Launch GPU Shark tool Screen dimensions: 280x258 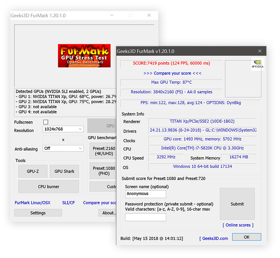(64, 171)
